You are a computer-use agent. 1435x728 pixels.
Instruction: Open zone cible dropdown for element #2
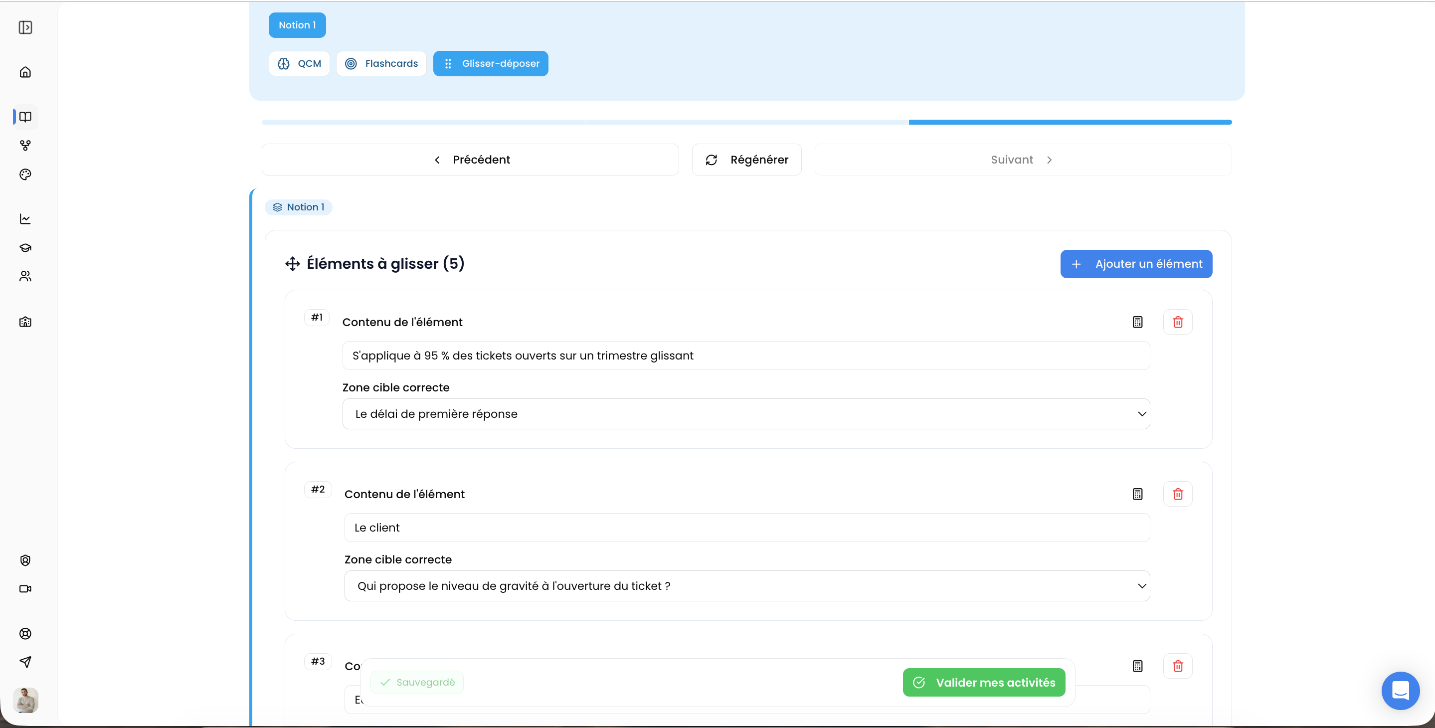pyautogui.click(x=747, y=586)
